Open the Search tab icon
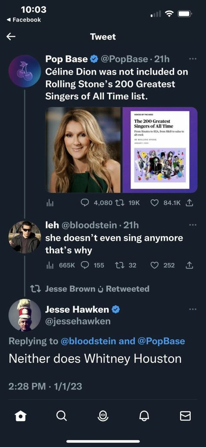 click(x=61, y=417)
